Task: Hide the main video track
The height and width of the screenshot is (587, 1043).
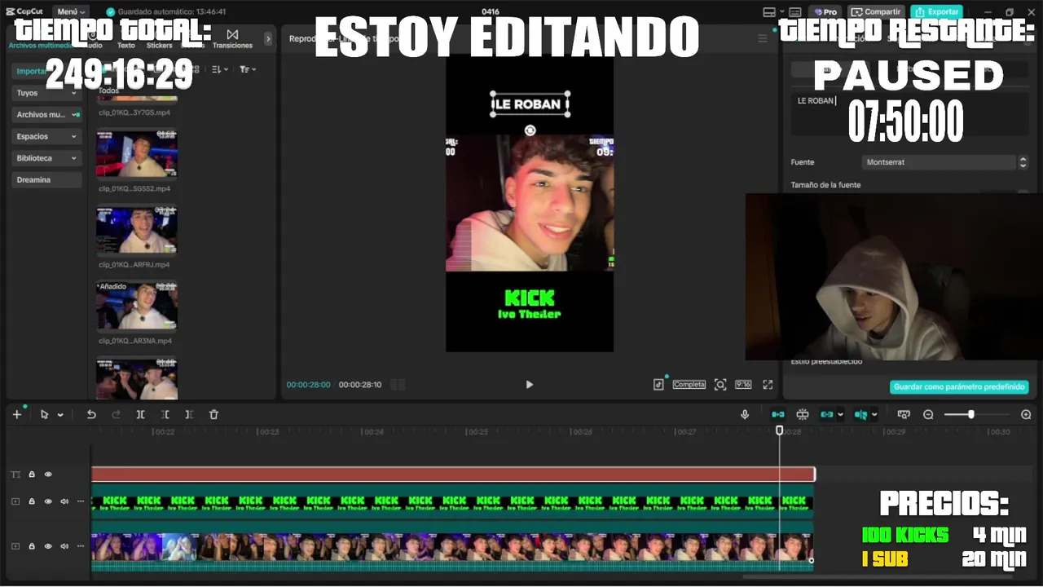Action: coord(48,546)
